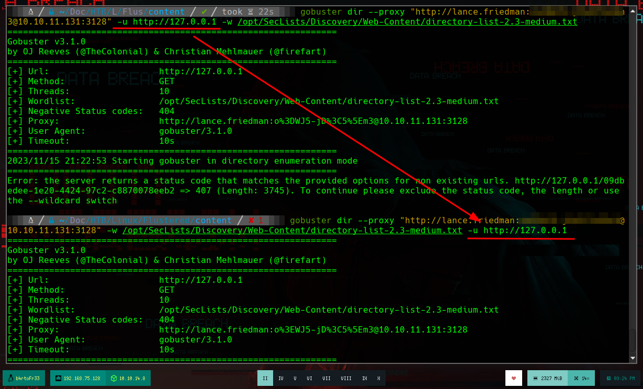Viewport: 643px width, 389px height.
Task: Click the user icon beside b4rtoFr33
Action: 10,378
